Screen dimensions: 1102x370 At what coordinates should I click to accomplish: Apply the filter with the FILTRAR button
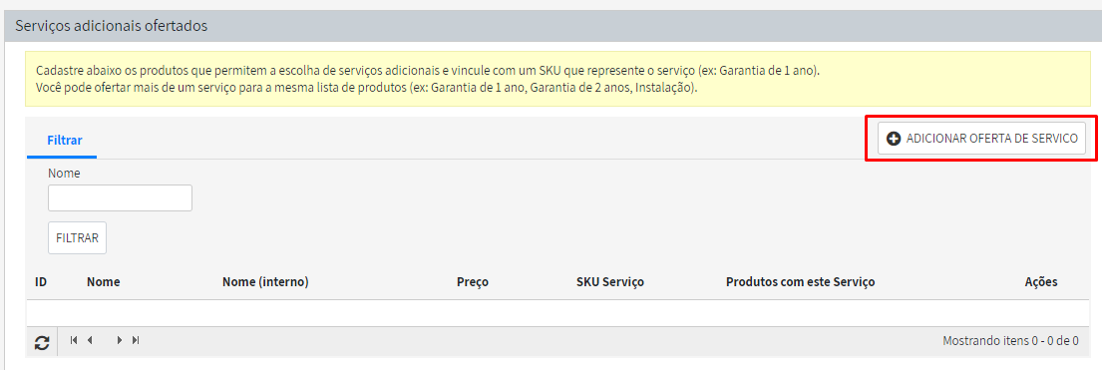pos(78,237)
